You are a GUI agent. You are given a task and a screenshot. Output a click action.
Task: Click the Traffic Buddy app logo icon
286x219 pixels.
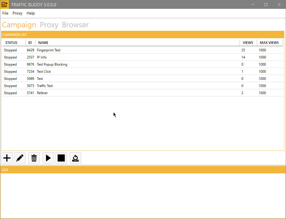point(5,5)
